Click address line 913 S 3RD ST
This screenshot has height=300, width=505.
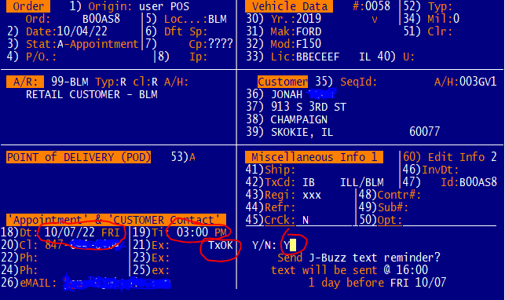(309, 107)
